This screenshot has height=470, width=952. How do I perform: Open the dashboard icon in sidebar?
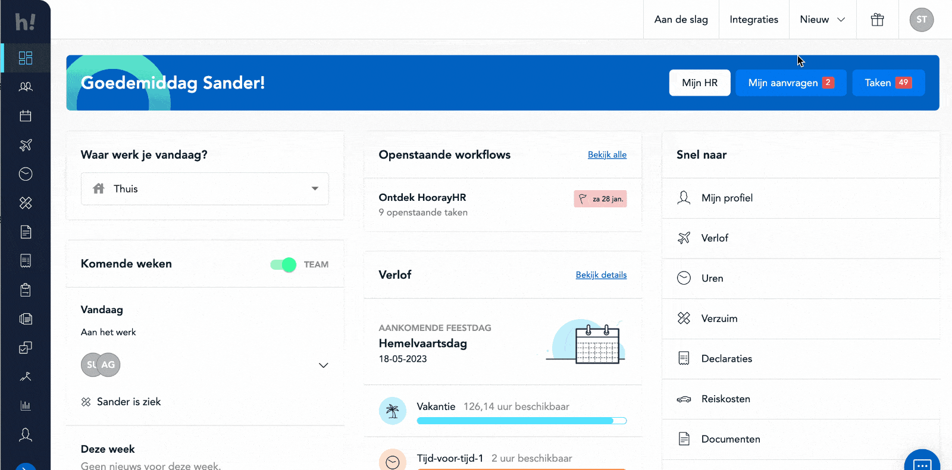[26, 58]
